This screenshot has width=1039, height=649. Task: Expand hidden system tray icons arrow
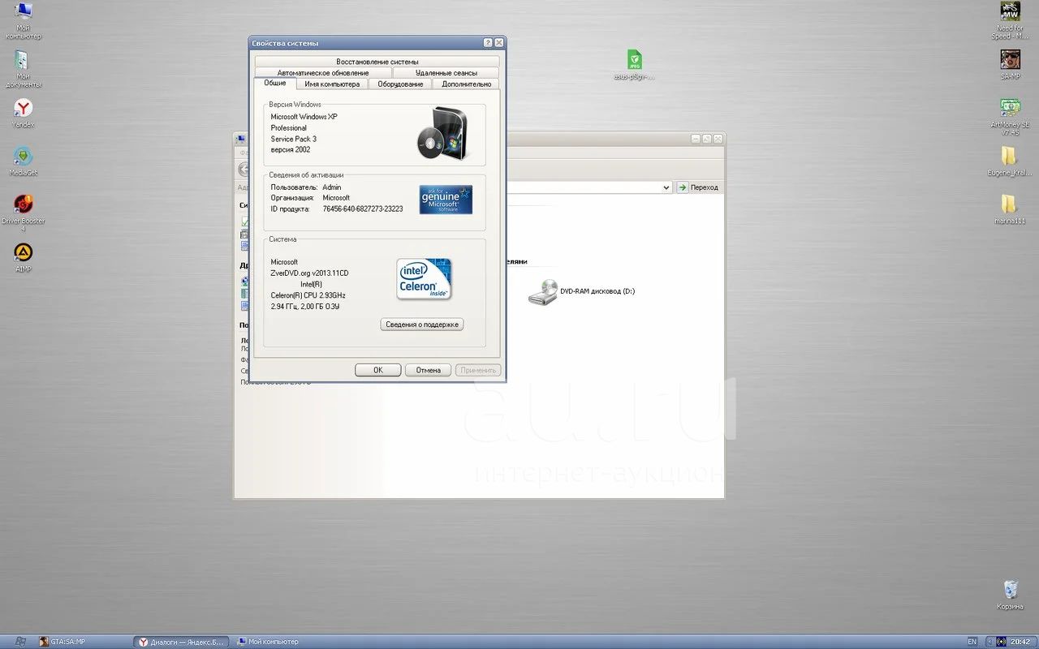[989, 642]
